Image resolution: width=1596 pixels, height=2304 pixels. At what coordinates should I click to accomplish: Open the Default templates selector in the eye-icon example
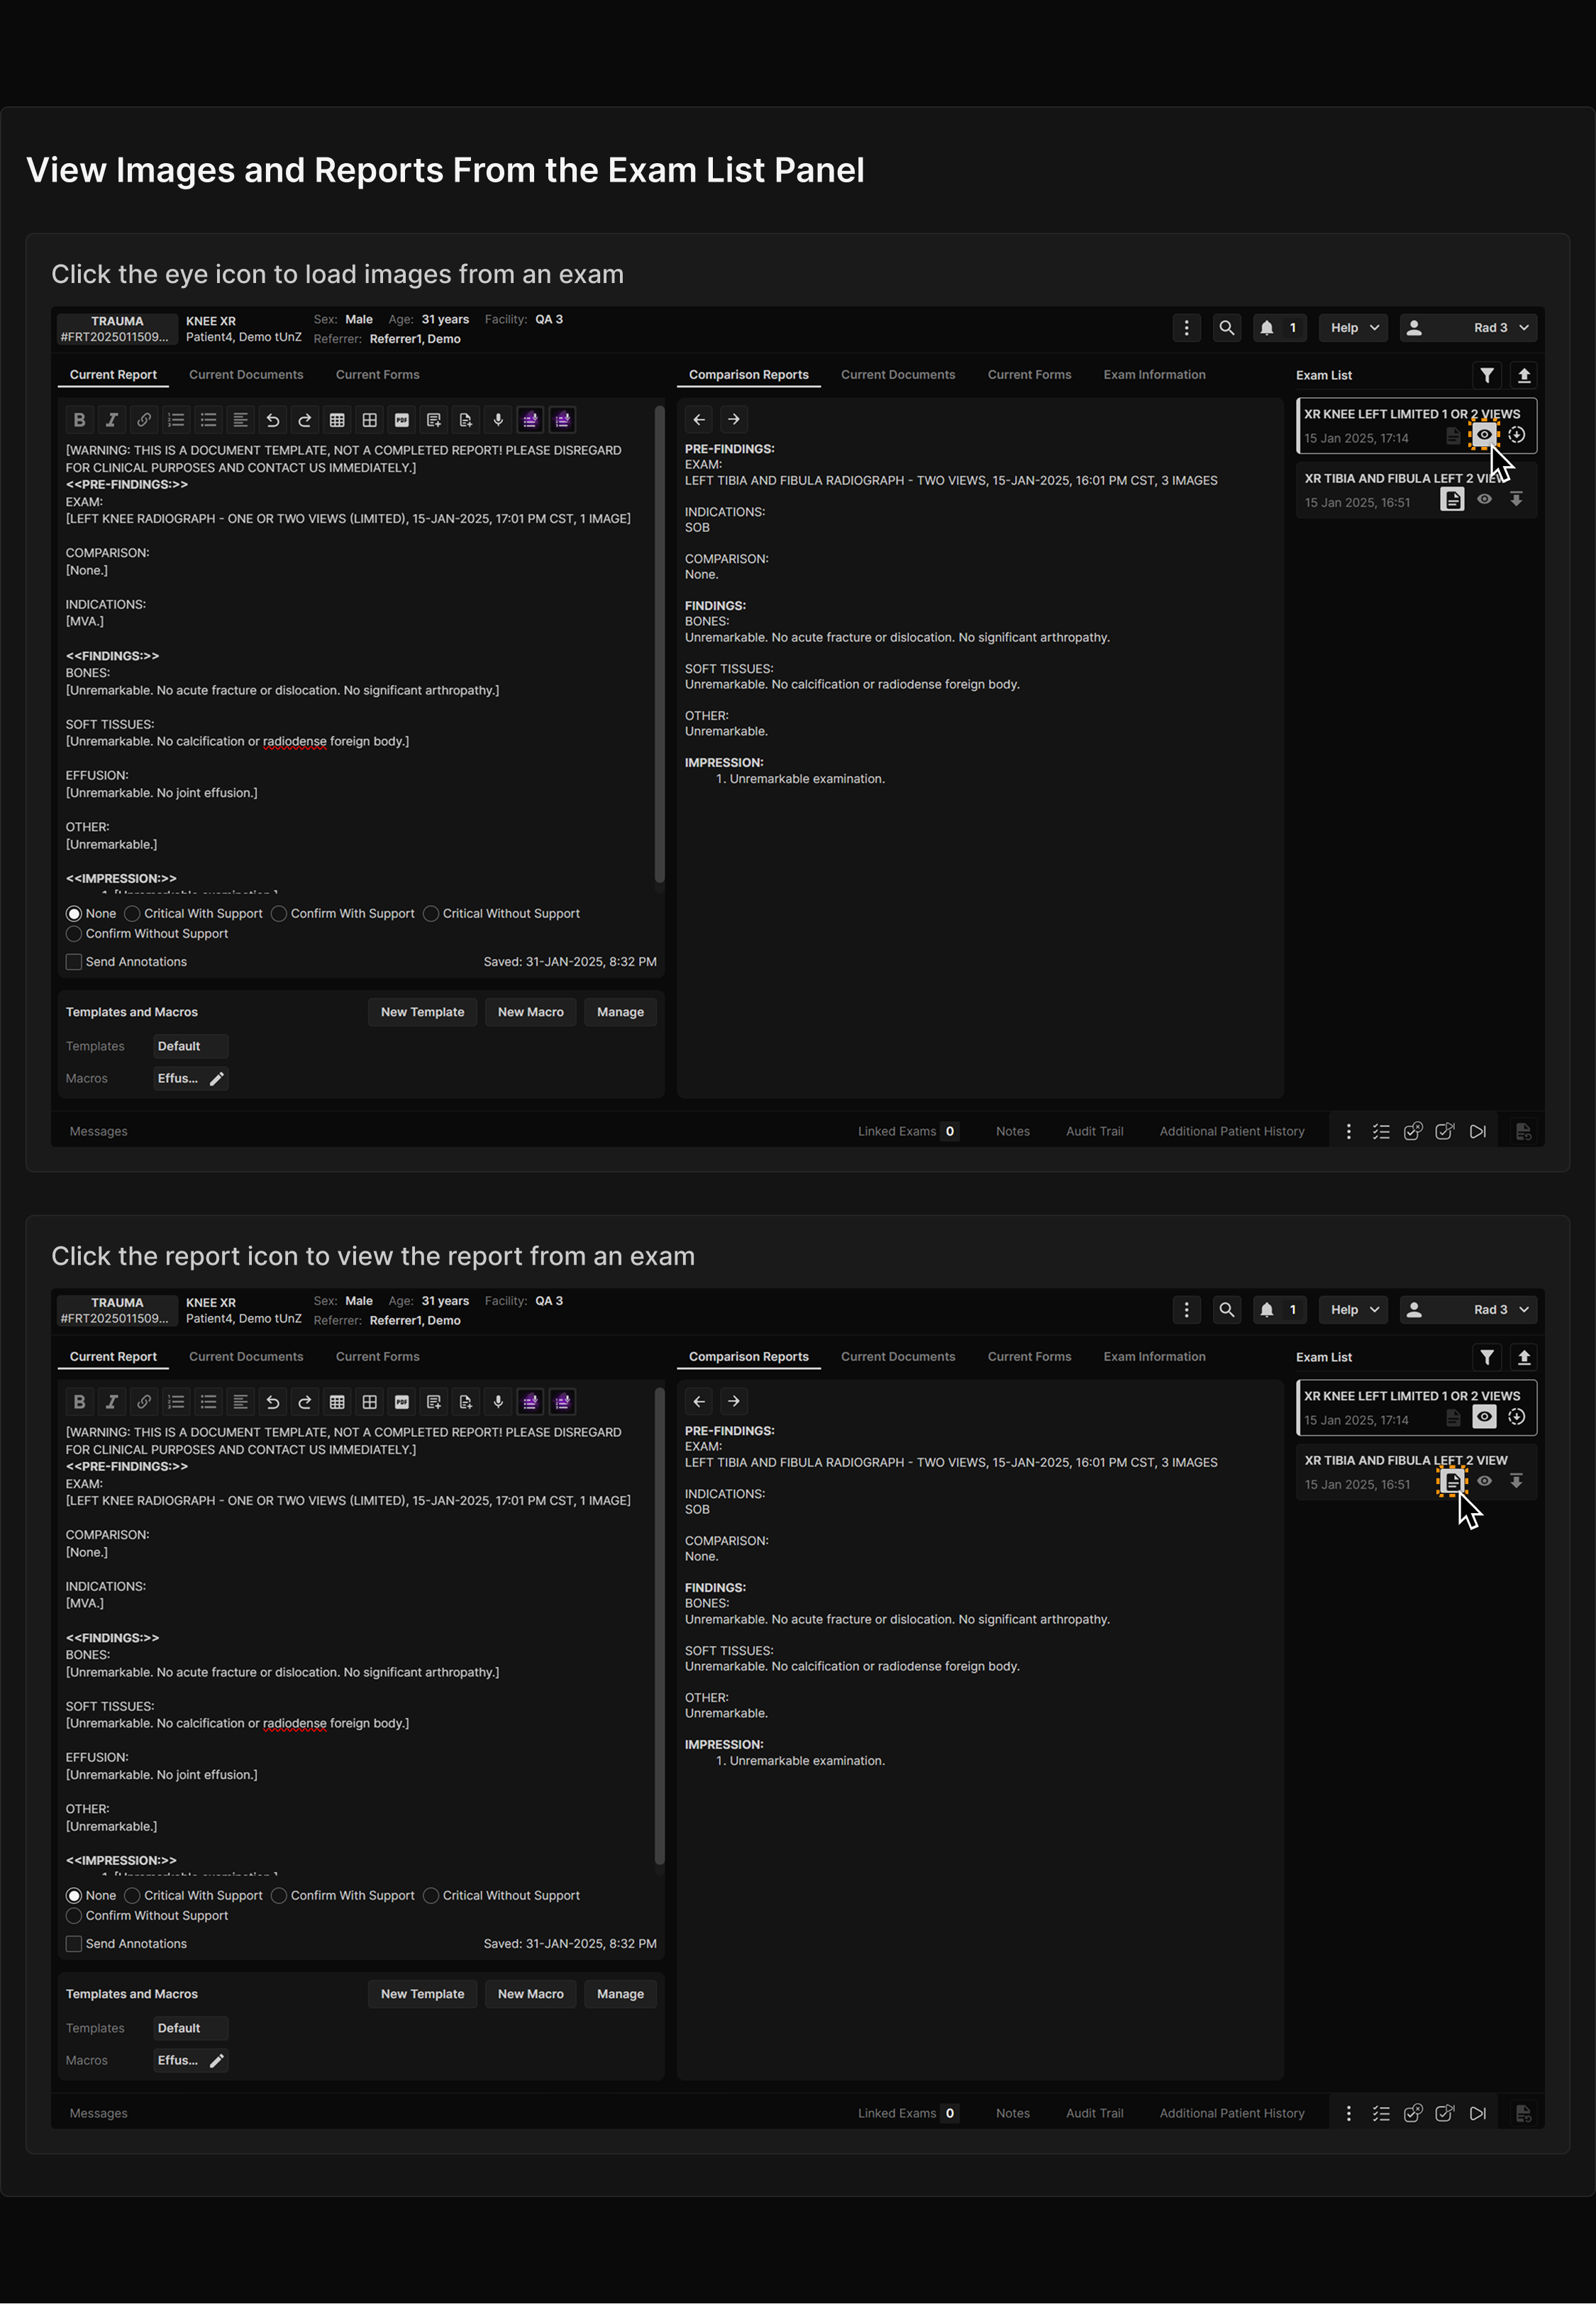pos(191,1046)
